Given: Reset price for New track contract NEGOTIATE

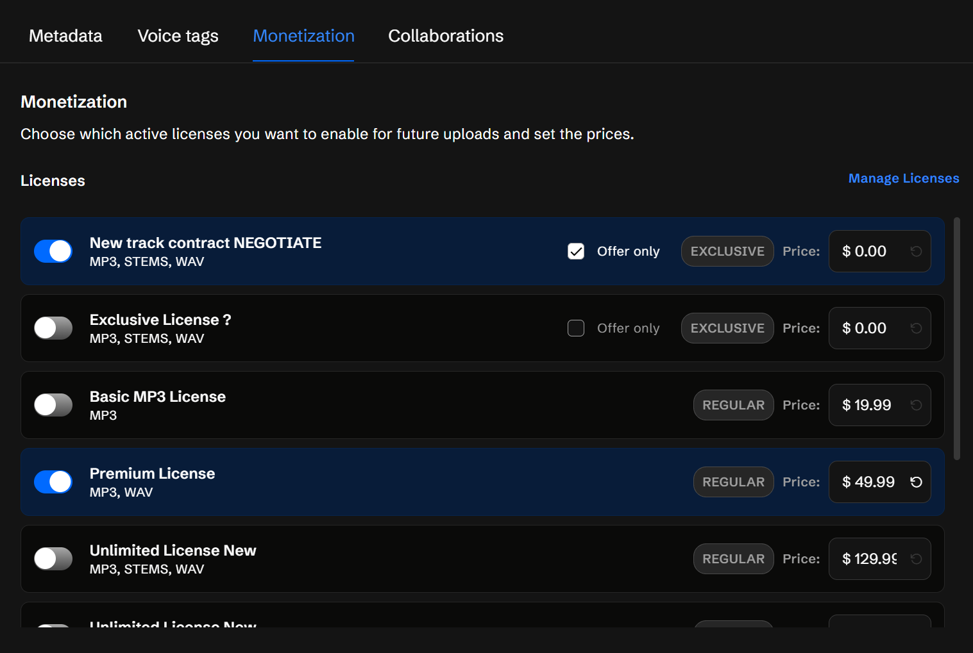Looking at the screenshot, I should pyautogui.click(x=916, y=251).
